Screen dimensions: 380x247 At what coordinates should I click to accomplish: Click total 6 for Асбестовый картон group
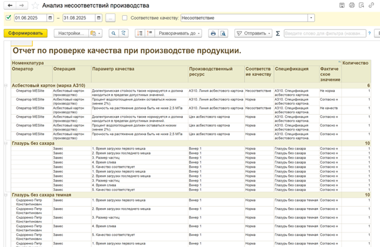pyautogui.click(x=368, y=85)
